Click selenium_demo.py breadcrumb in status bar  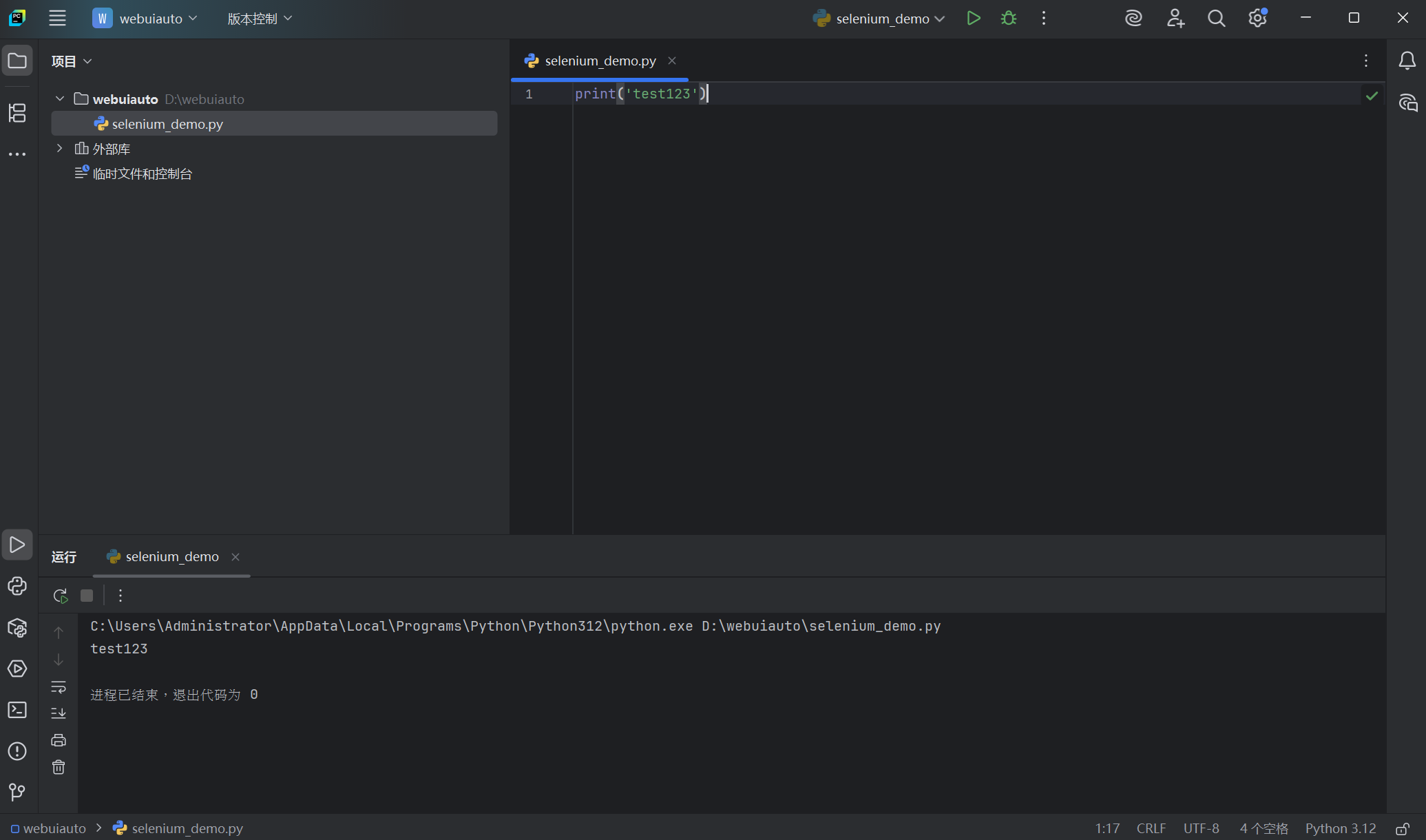(x=178, y=828)
